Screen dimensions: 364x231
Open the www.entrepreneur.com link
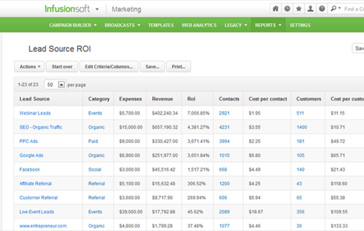click(43, 226)
